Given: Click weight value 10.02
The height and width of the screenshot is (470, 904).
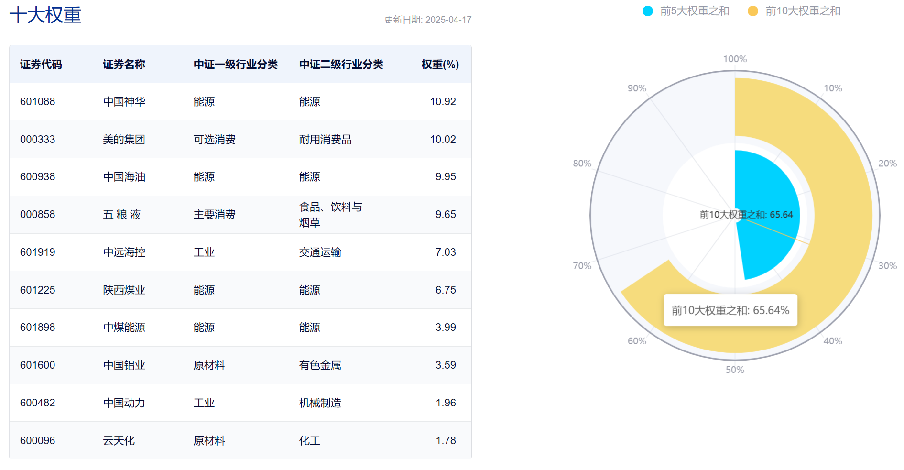Looking at the screenshot, I should (x=443, y=140).
